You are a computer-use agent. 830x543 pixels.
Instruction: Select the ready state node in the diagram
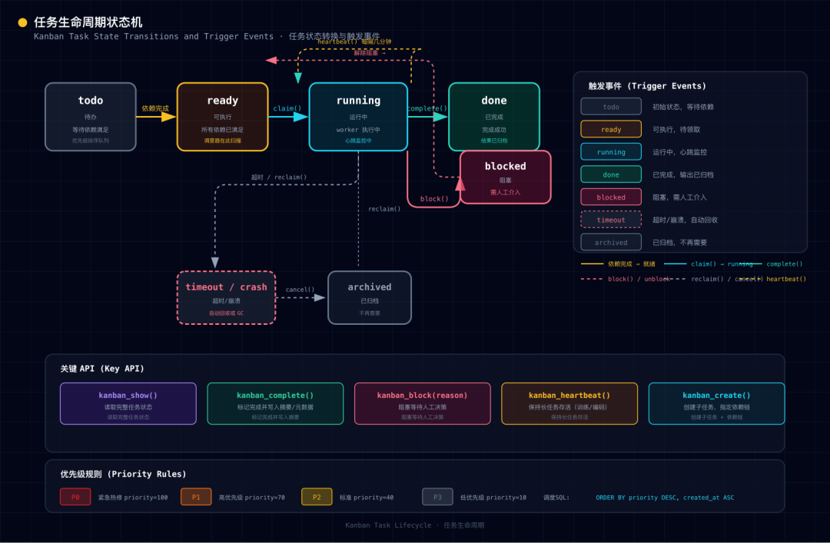coord(222,117)
